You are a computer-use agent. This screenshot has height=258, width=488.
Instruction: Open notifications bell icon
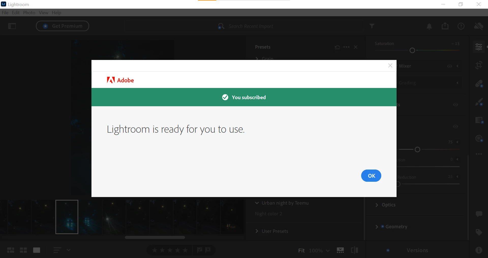[429, 26]
